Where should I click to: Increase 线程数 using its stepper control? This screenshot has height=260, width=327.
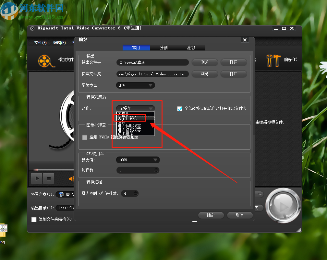(x=156, y=169)
